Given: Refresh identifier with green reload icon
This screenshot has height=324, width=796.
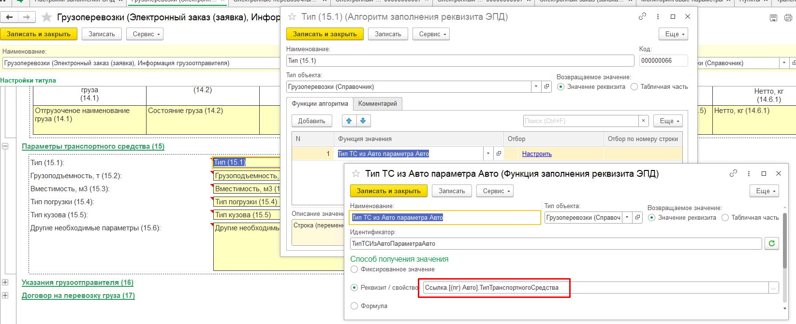Looking at the screenshot, I should pyautogui.click(x=772, y=243).
